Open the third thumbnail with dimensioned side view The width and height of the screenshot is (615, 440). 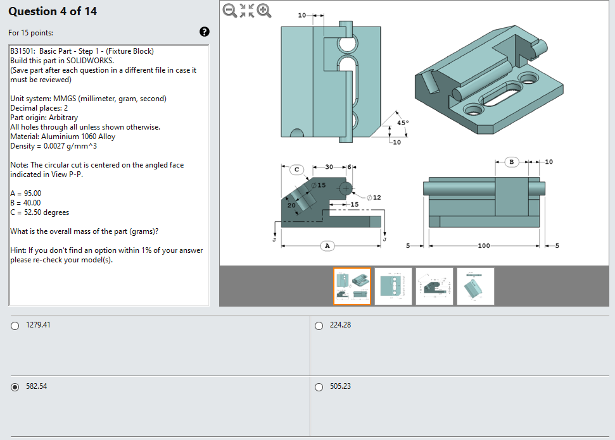click(x=434, y=286)
